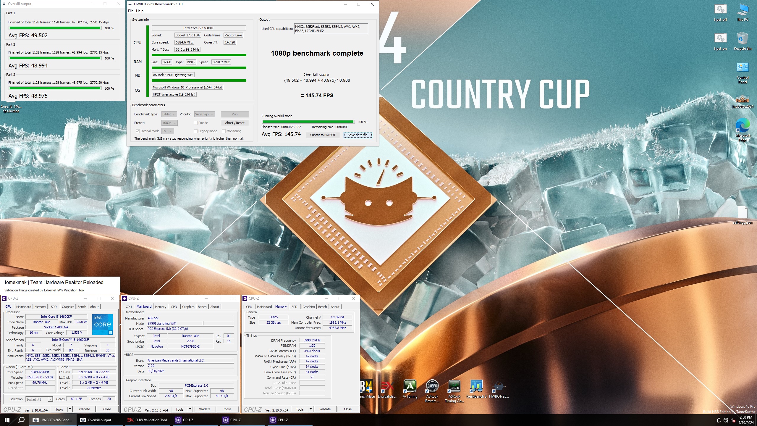Open the network tray icon
757x426 pixels.
(726, 420)
